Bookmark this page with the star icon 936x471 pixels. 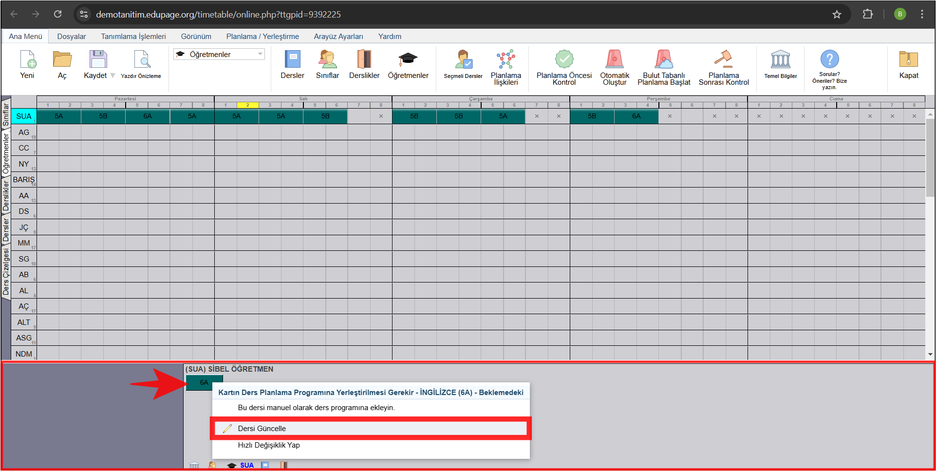[x=837, y=15]
